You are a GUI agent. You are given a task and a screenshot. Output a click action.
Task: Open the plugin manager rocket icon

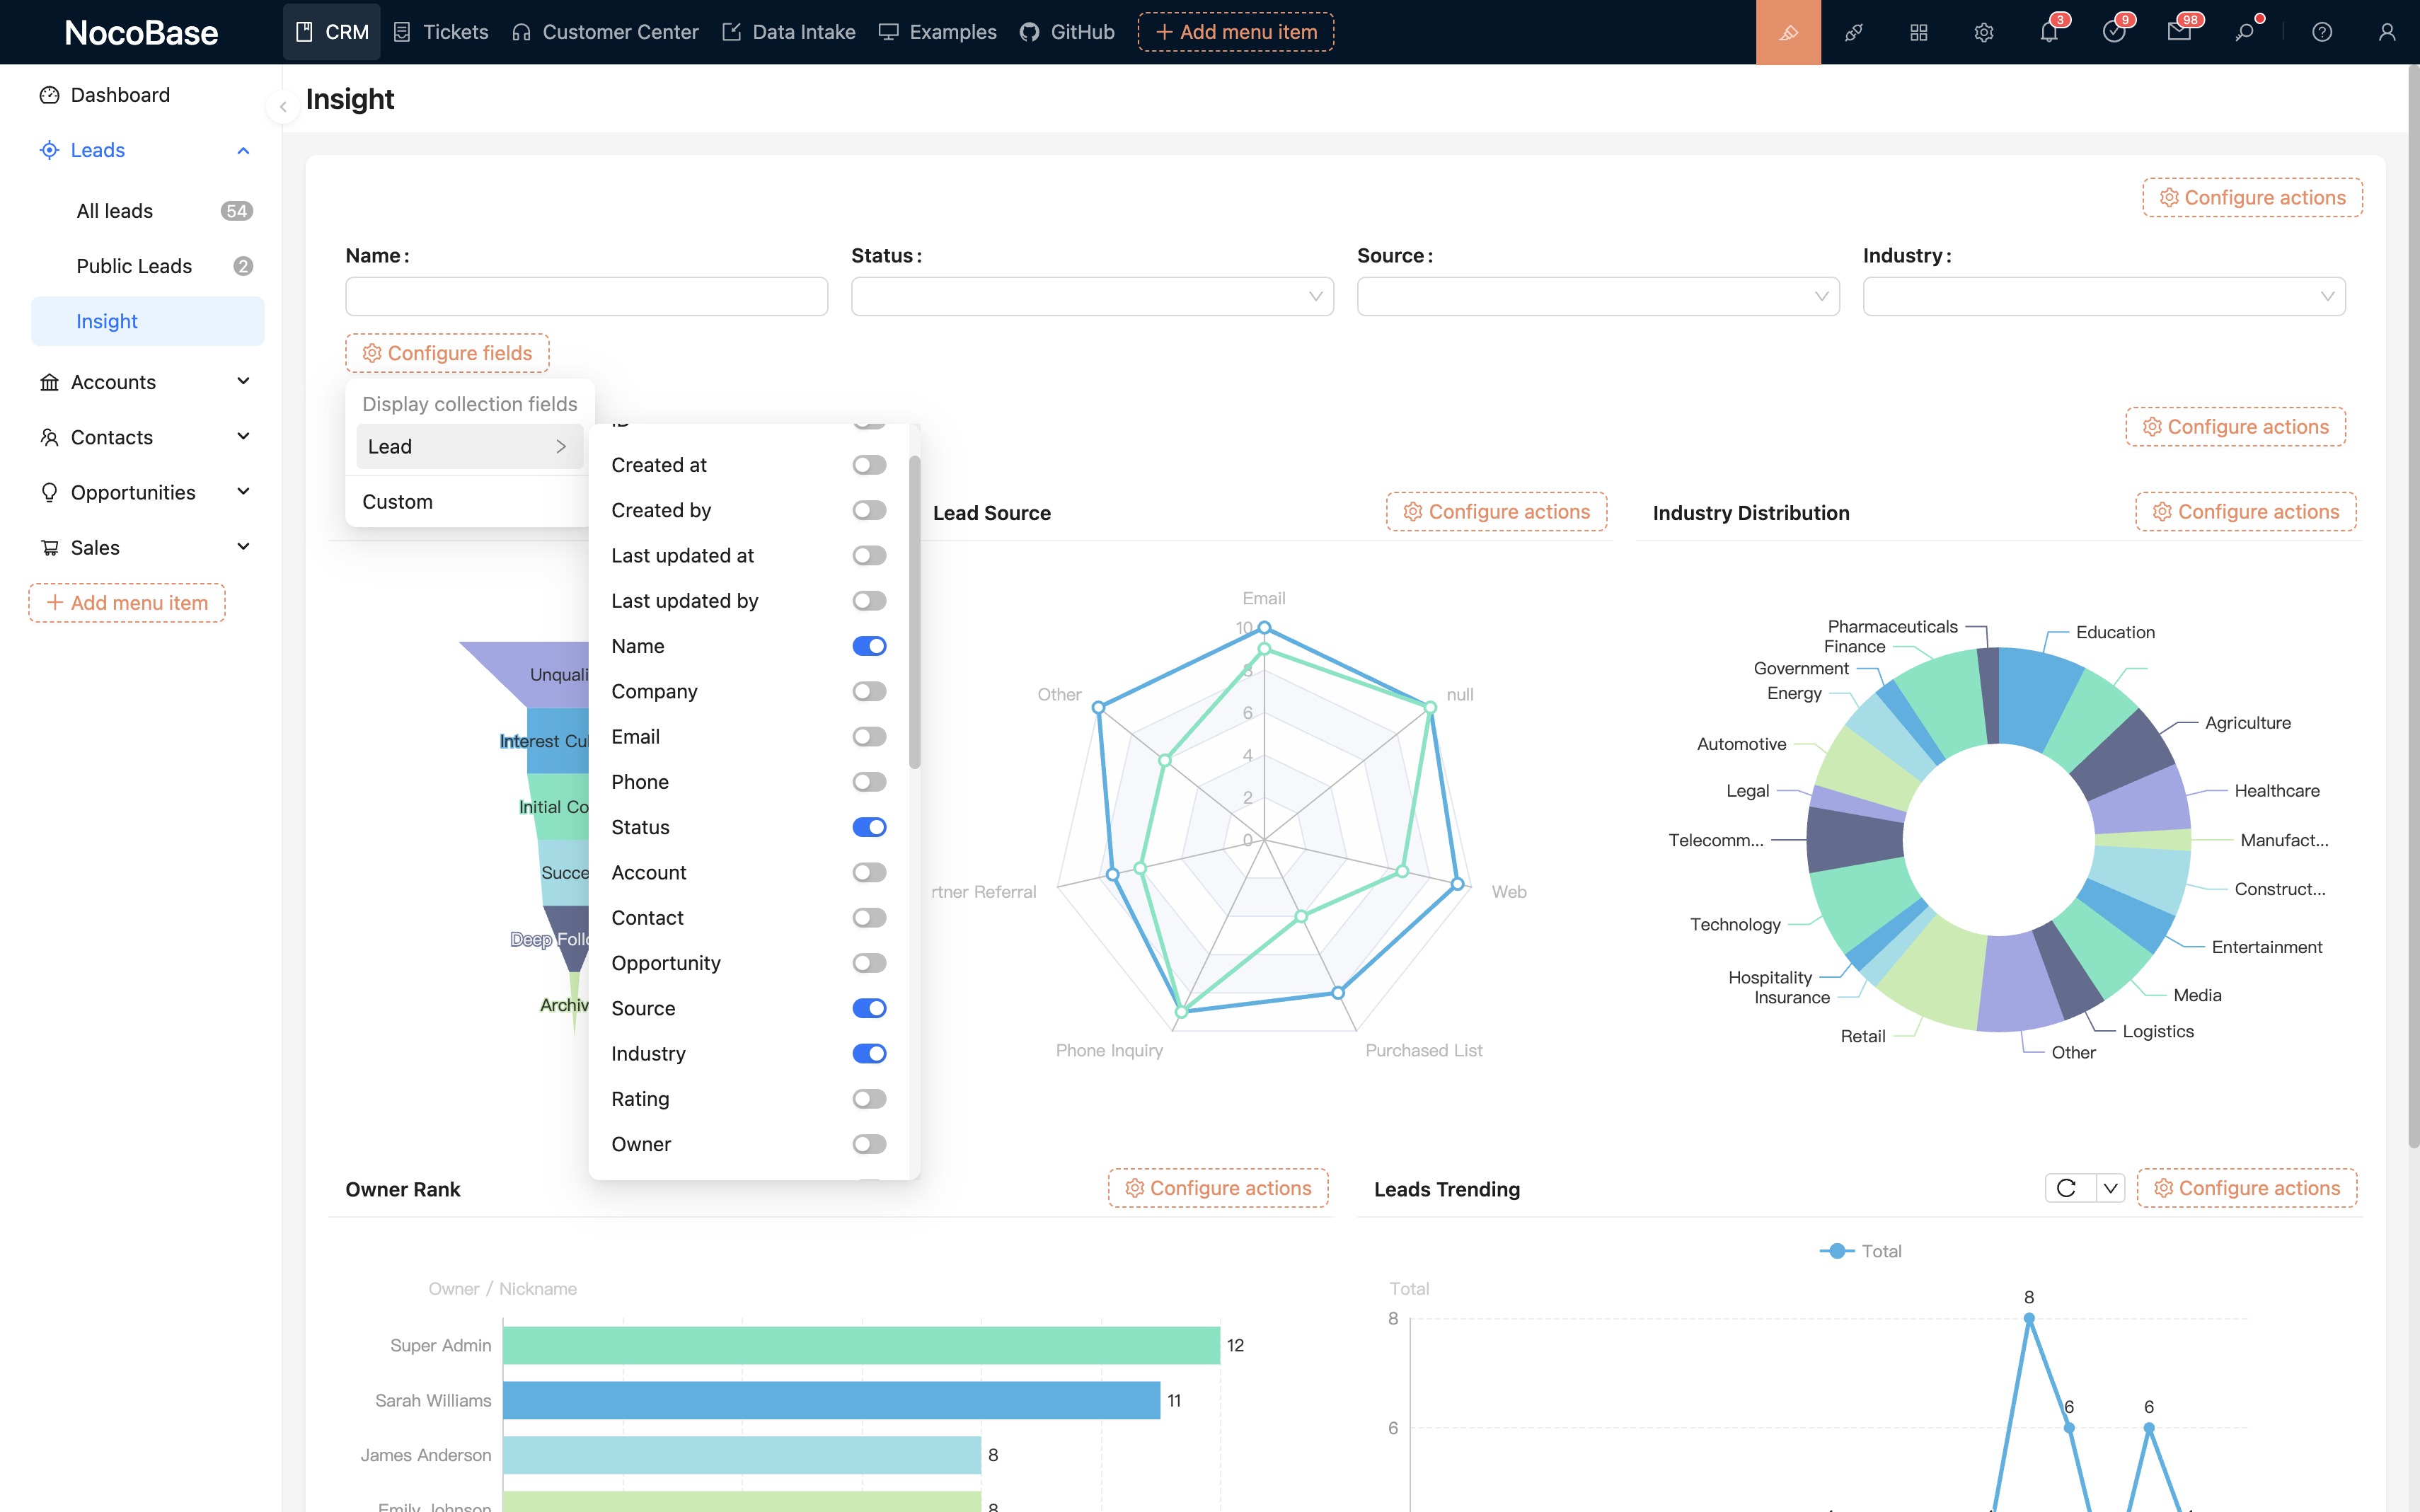[1853, 32]
